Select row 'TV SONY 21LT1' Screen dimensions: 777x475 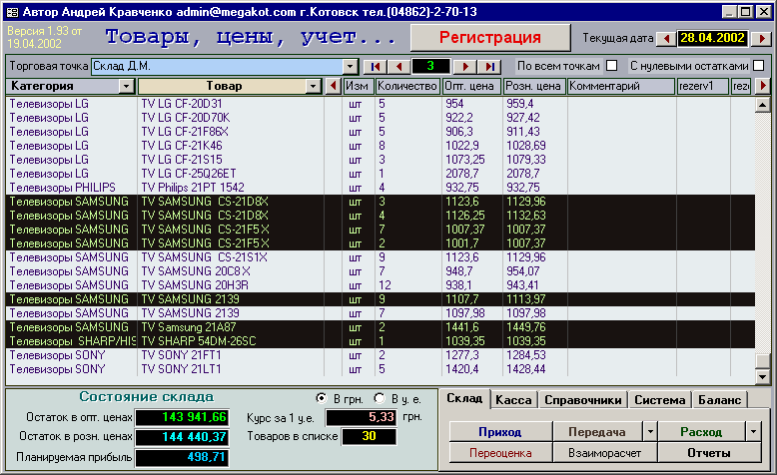click(x=381, y=369)
